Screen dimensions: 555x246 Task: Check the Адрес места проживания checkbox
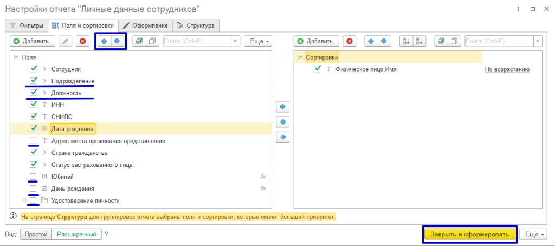34,141
